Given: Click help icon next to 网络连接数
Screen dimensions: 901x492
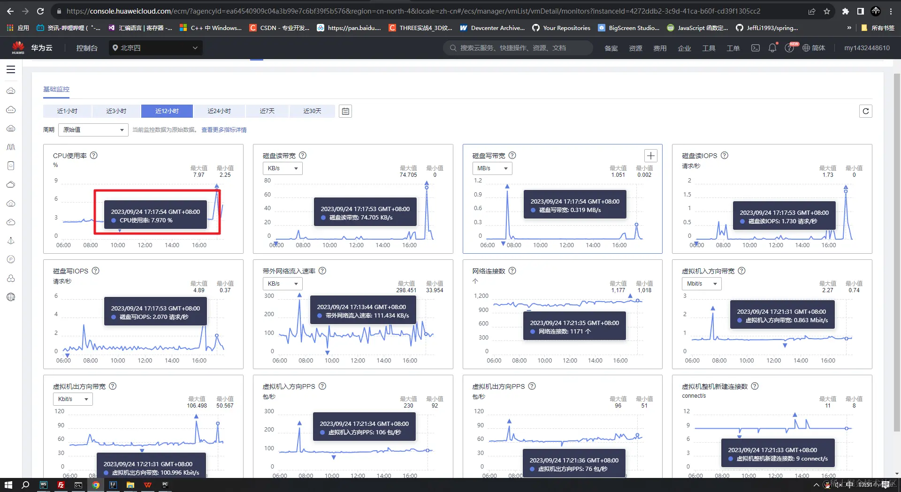Looking at the screenshot, I should pos(512,271).
